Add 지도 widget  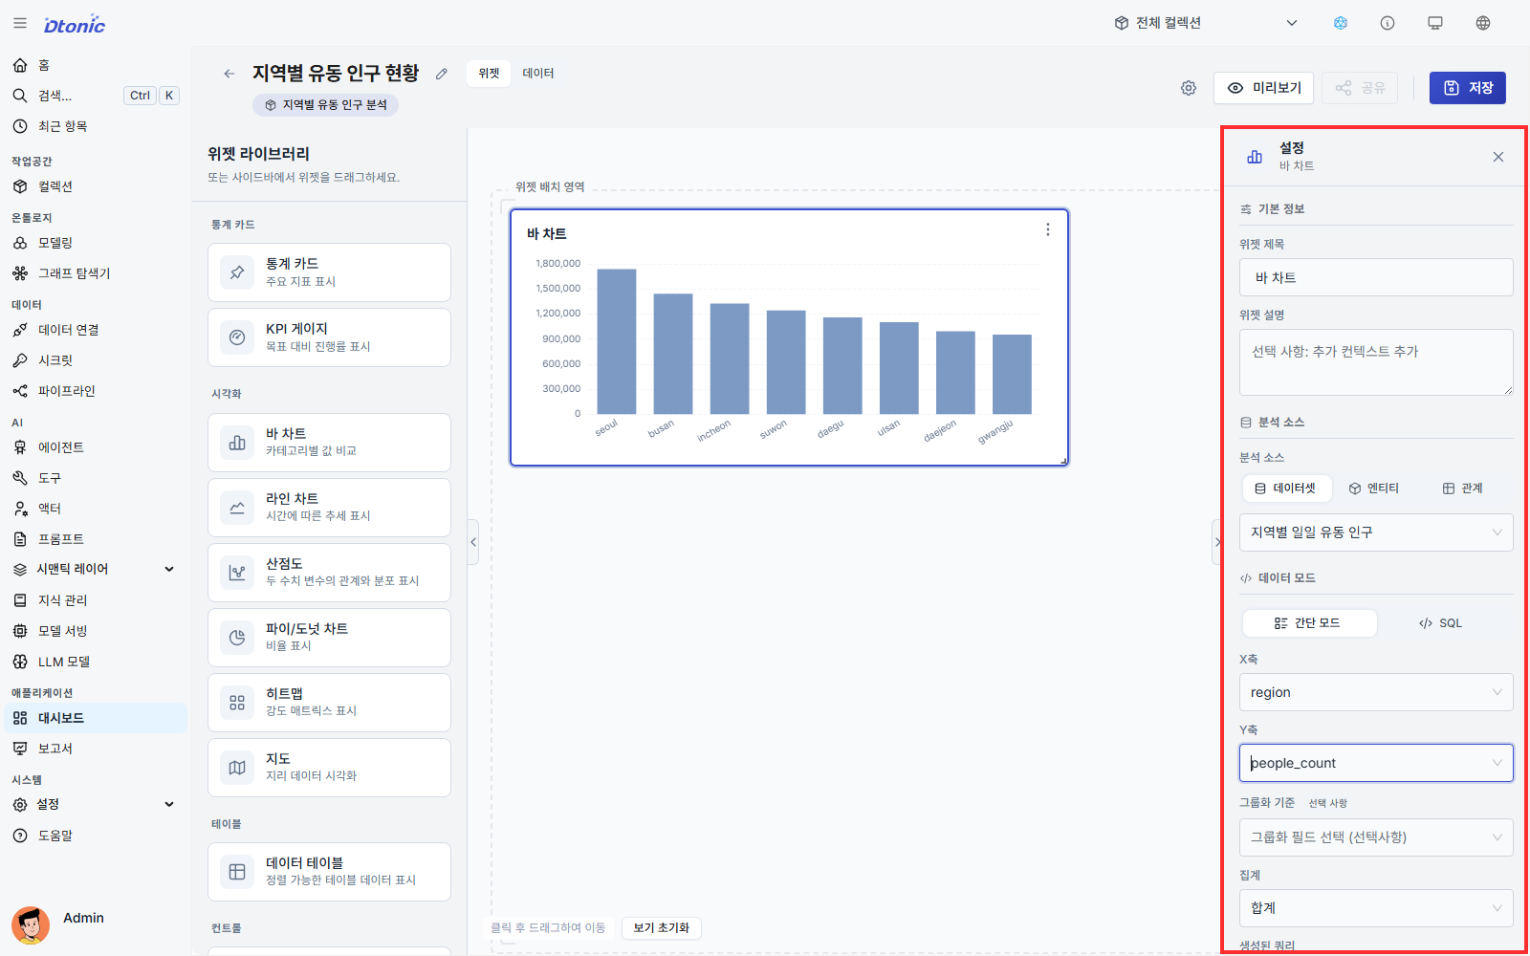tap(329, 768)
